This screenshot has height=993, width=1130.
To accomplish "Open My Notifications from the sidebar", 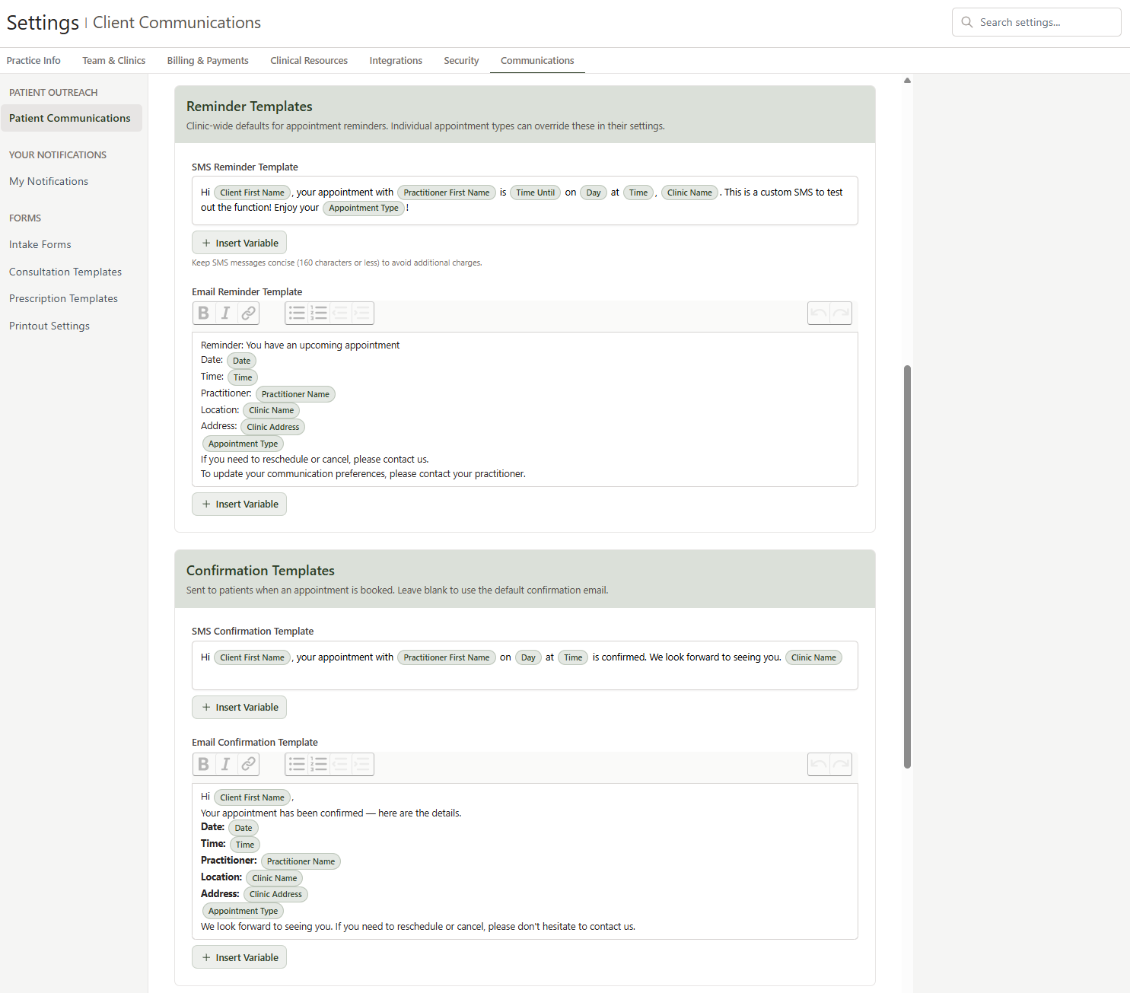I will (48, 181).
